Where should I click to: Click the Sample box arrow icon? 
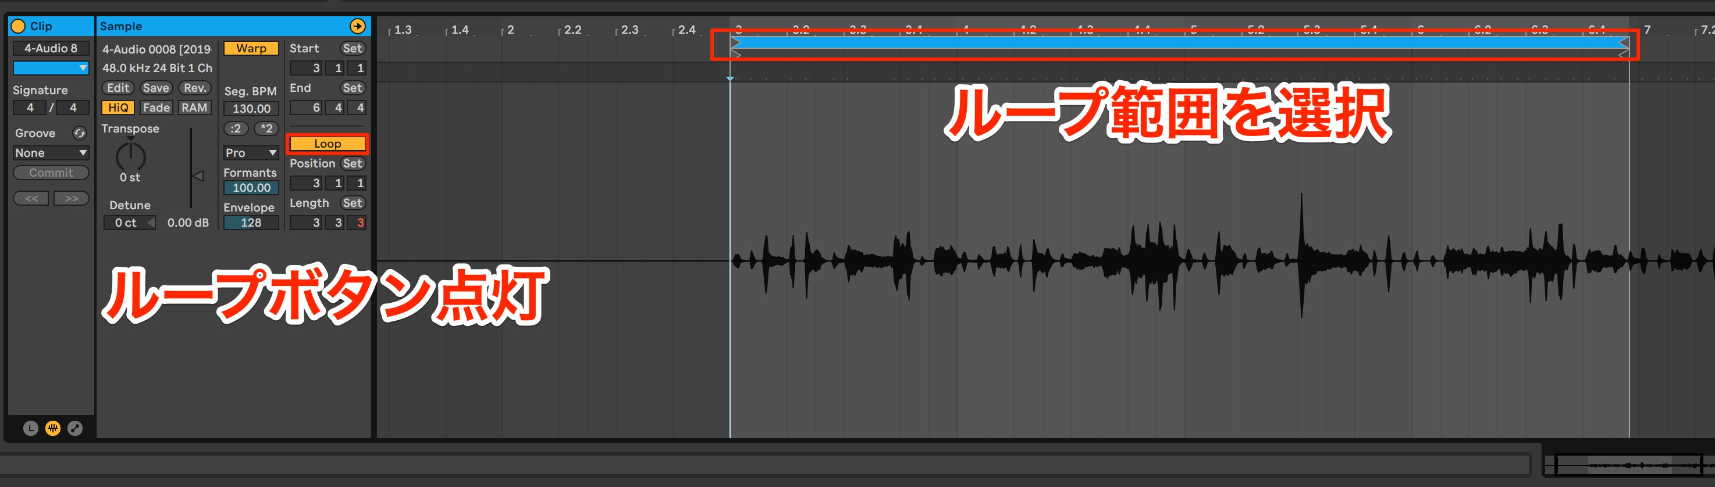[358, 26]
